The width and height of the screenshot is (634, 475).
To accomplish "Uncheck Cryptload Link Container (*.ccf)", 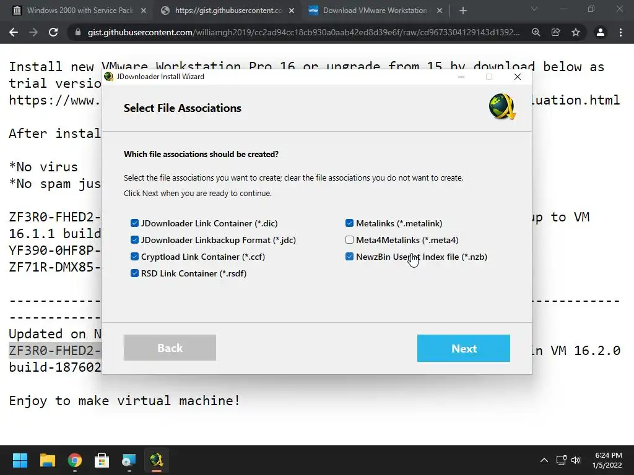I will click(x=134, y=257).
